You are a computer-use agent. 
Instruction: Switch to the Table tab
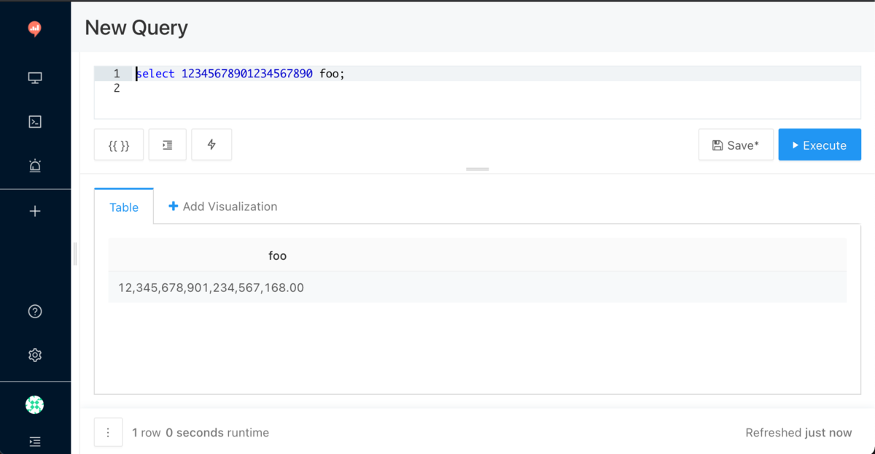click(123, 207)
